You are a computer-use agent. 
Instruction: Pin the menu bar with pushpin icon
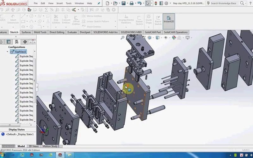coord(99,3)
